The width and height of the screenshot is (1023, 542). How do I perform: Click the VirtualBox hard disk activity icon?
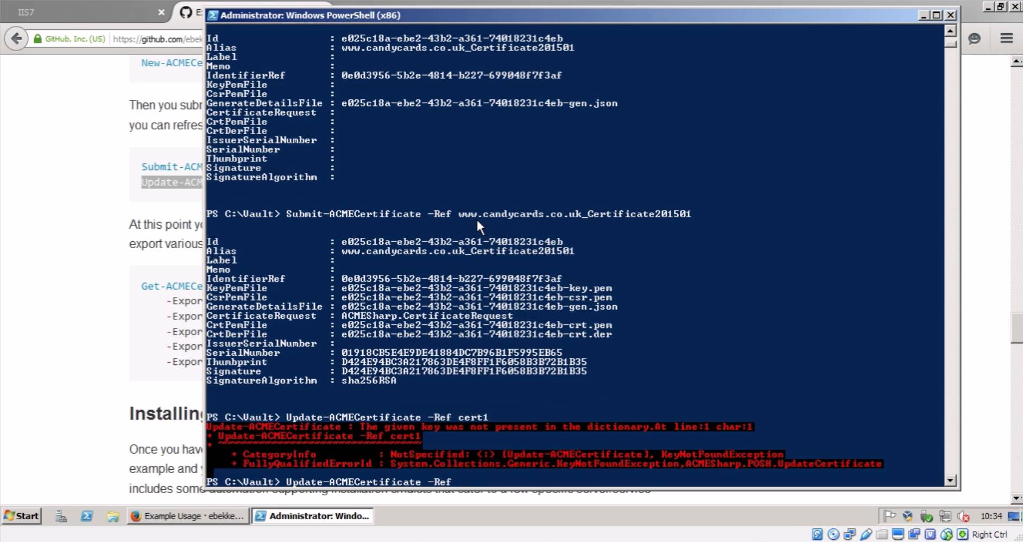(817, 534)
